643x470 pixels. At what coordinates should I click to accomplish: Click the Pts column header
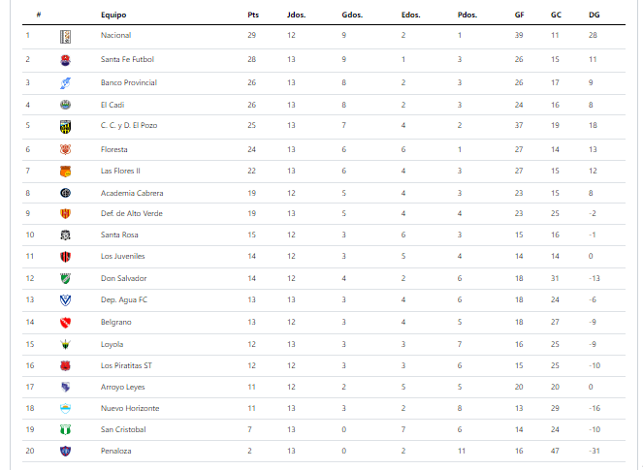pos(253,15)
